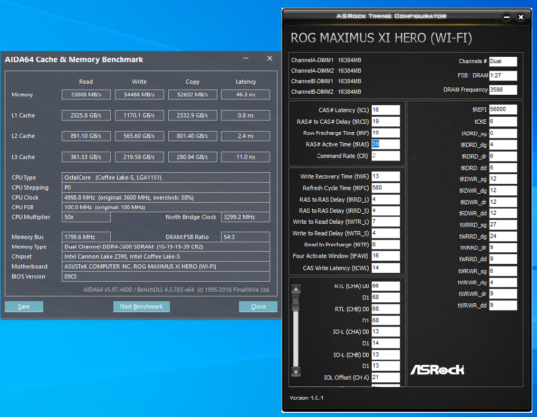Click the RTL (CHA) D0 field

(386, 286)
